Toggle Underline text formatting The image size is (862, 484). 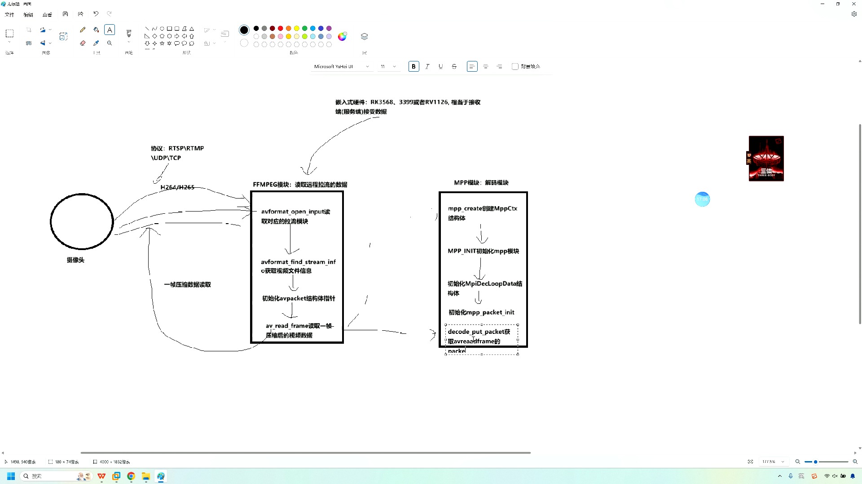[x=441, y=66]
